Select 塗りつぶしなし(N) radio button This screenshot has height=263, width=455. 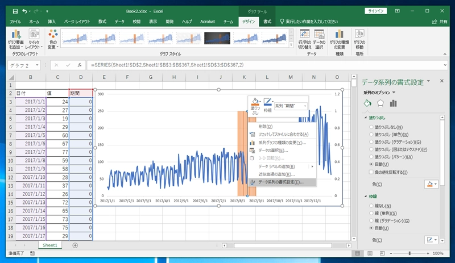371,127
